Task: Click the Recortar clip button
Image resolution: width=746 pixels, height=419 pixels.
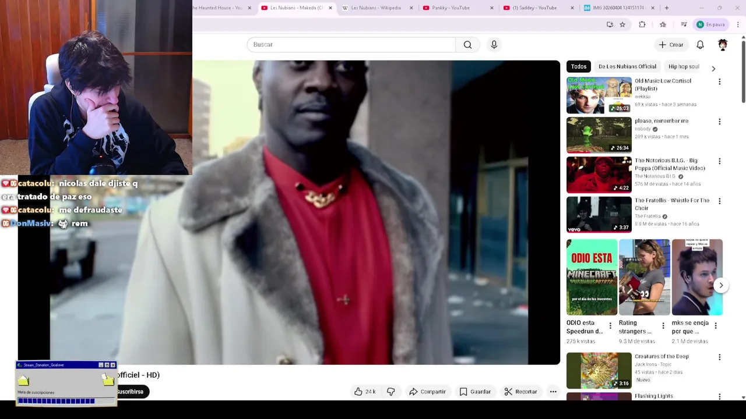Action: (520, 392)
